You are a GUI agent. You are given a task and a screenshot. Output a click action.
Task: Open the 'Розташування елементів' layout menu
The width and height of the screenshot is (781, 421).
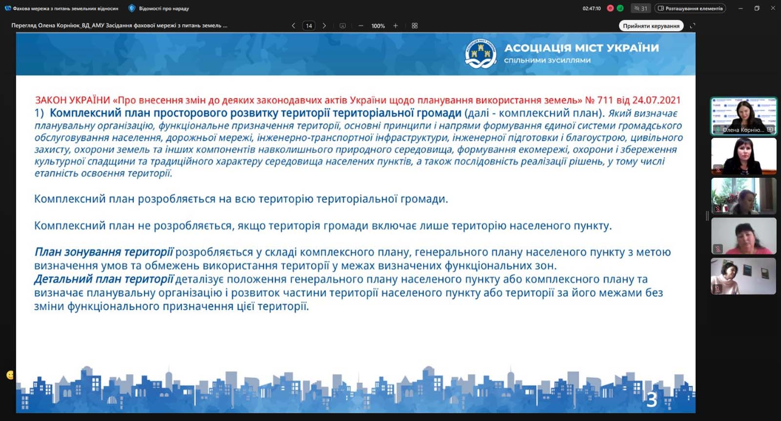pos(690,8)
